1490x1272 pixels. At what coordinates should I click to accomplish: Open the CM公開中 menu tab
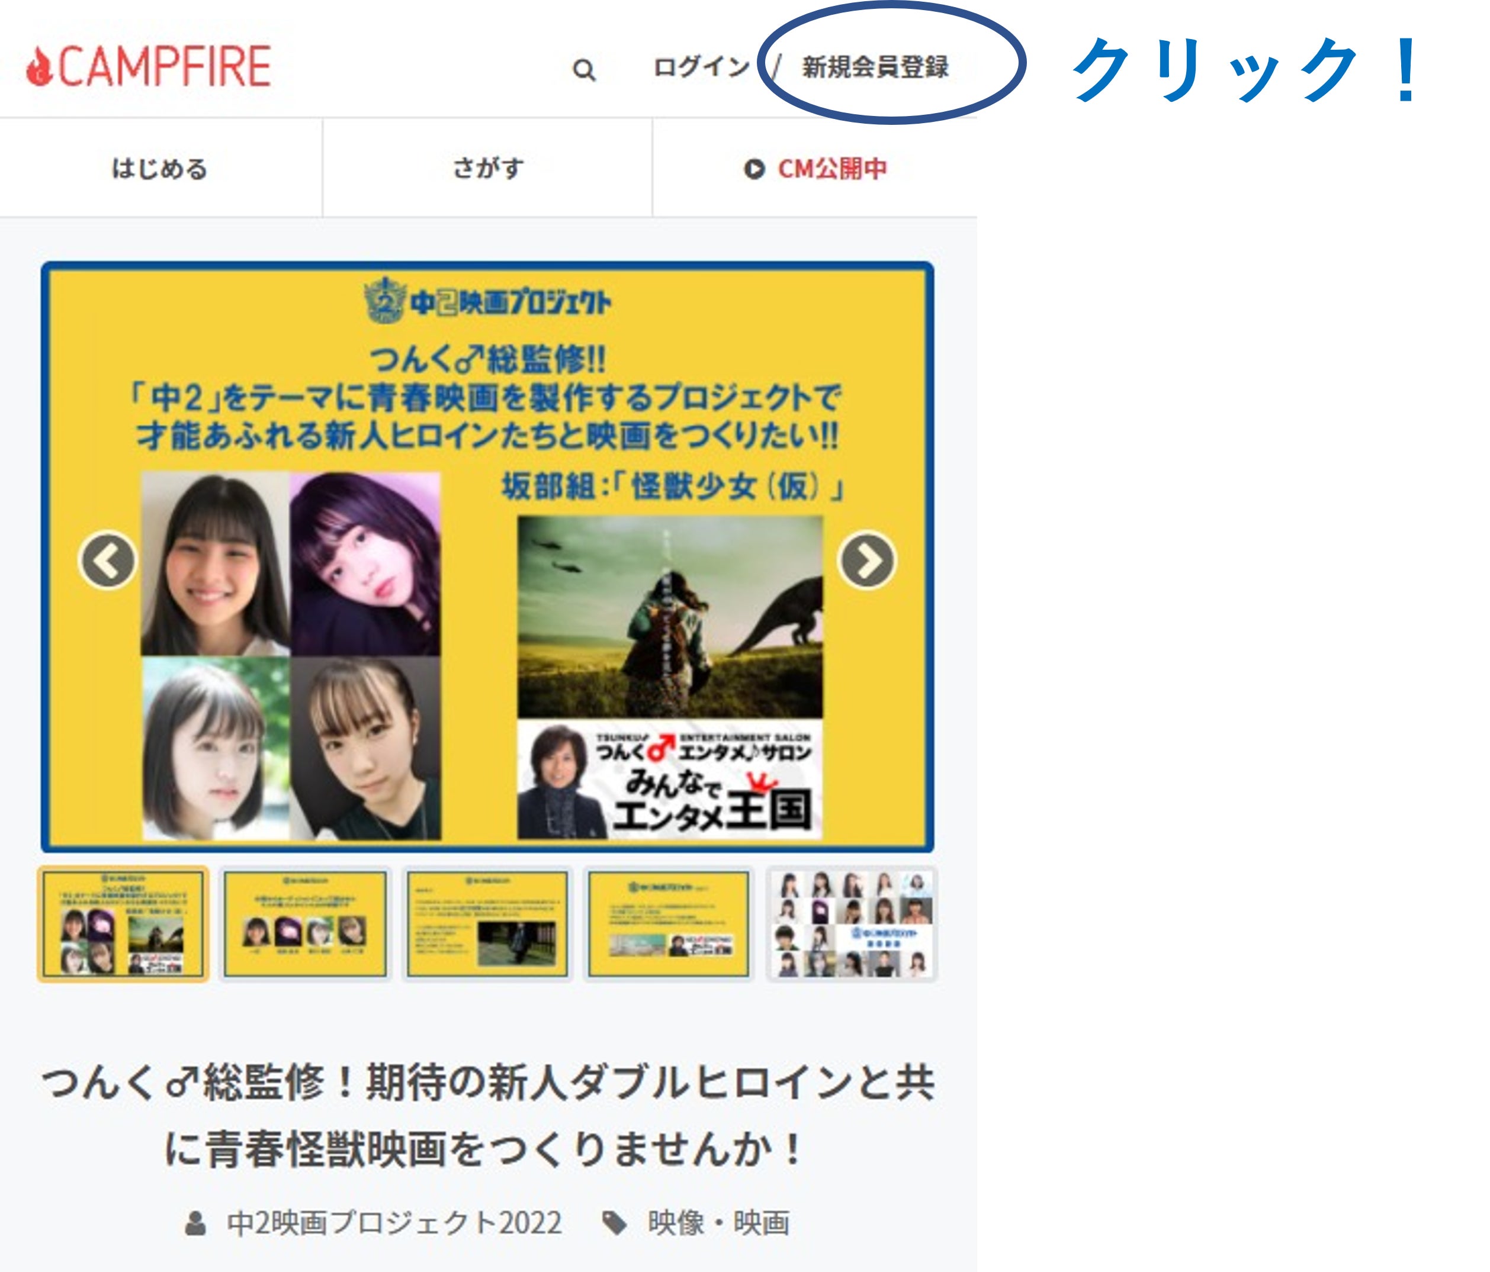click(x=832, y=169)
